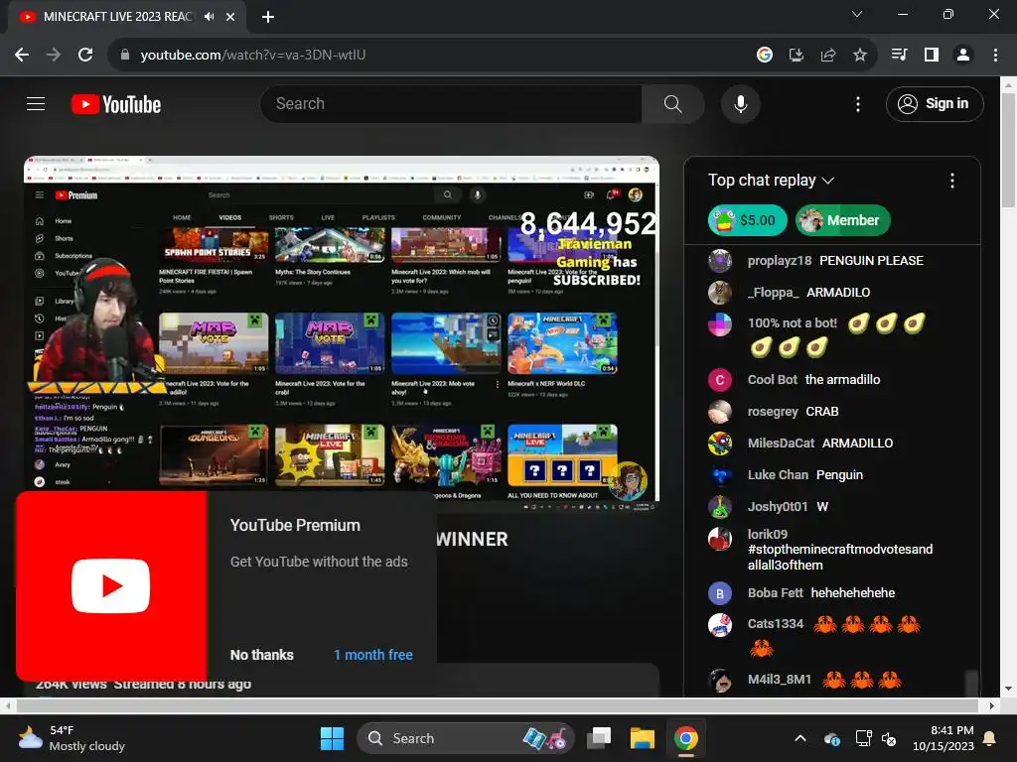Screen dimensions: 1017x762
Task: Open the chat replay three-dot options menu
Action: pos(951,181)
